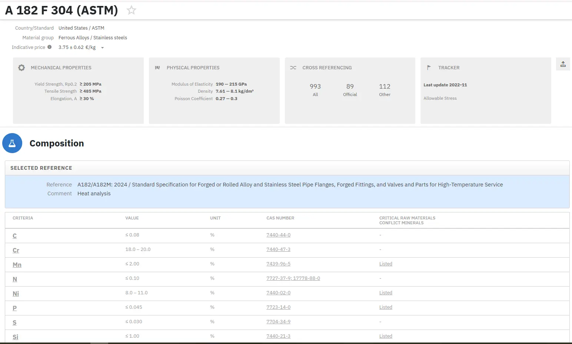Click Listed link in Mn row
Viewport: 572px width, 344px height.
pos(386,264)
